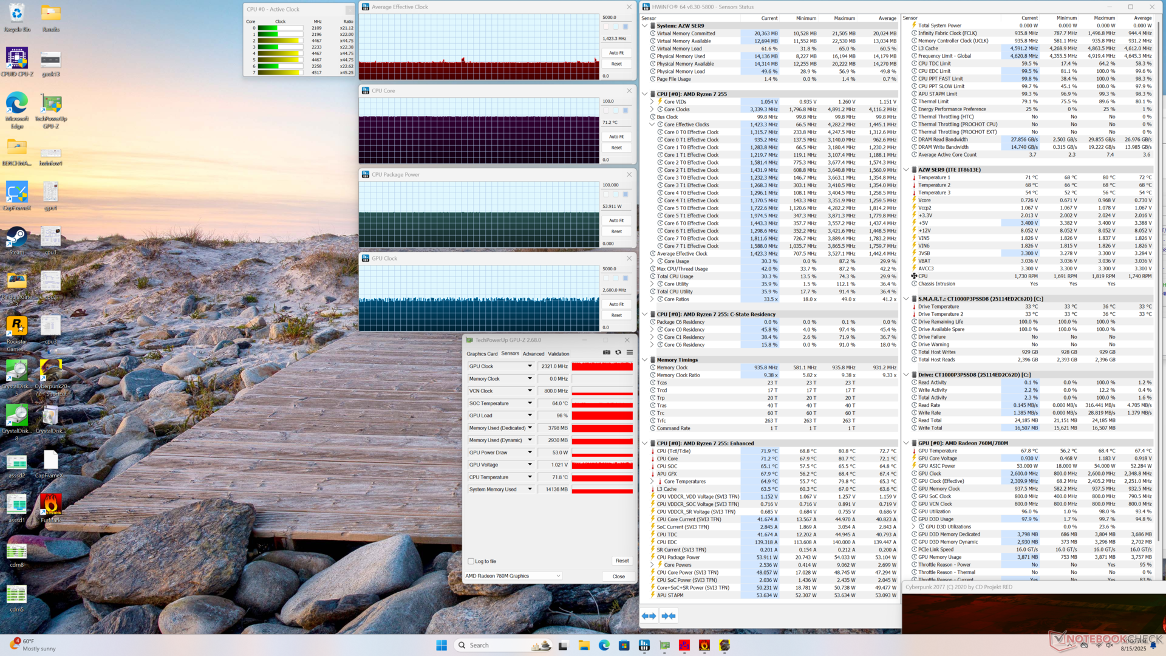Image resolution: width=1166 pixels, height=656 pixels.
Task: Click FurMark icon in the taskbar
Action: [x=704, y=645]
